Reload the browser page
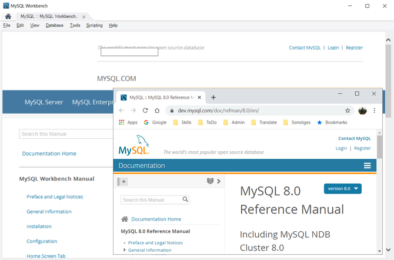Image resolution: width=394 pixels, height=260 pixels. (x=145, y=111)
